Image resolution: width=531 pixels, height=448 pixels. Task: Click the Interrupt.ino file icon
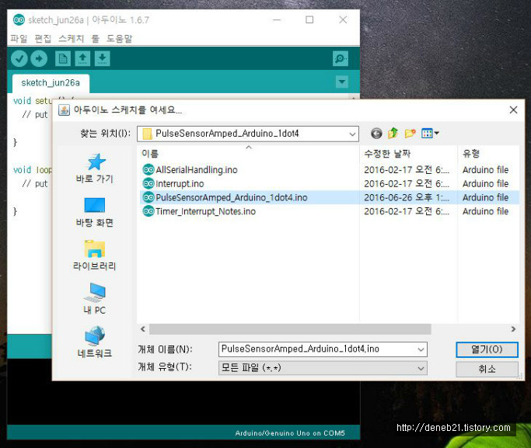[148, 183]
